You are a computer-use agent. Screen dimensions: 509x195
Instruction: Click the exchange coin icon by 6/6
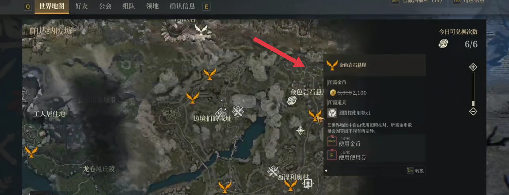(444, 44)
